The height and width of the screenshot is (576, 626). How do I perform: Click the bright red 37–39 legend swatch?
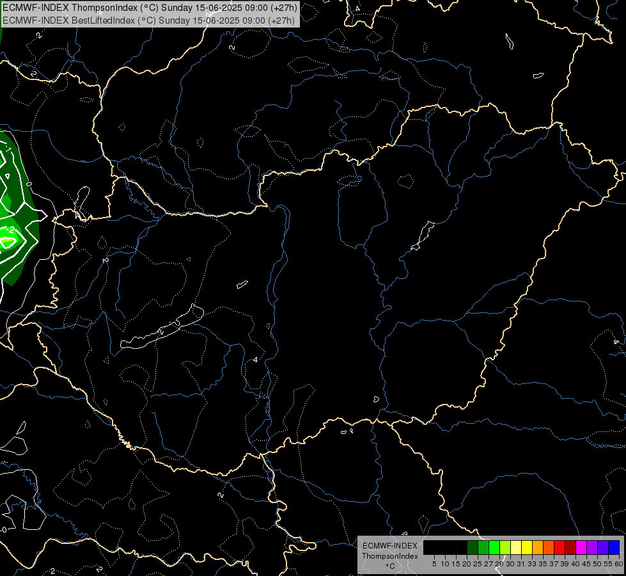(x=559, y=547)
